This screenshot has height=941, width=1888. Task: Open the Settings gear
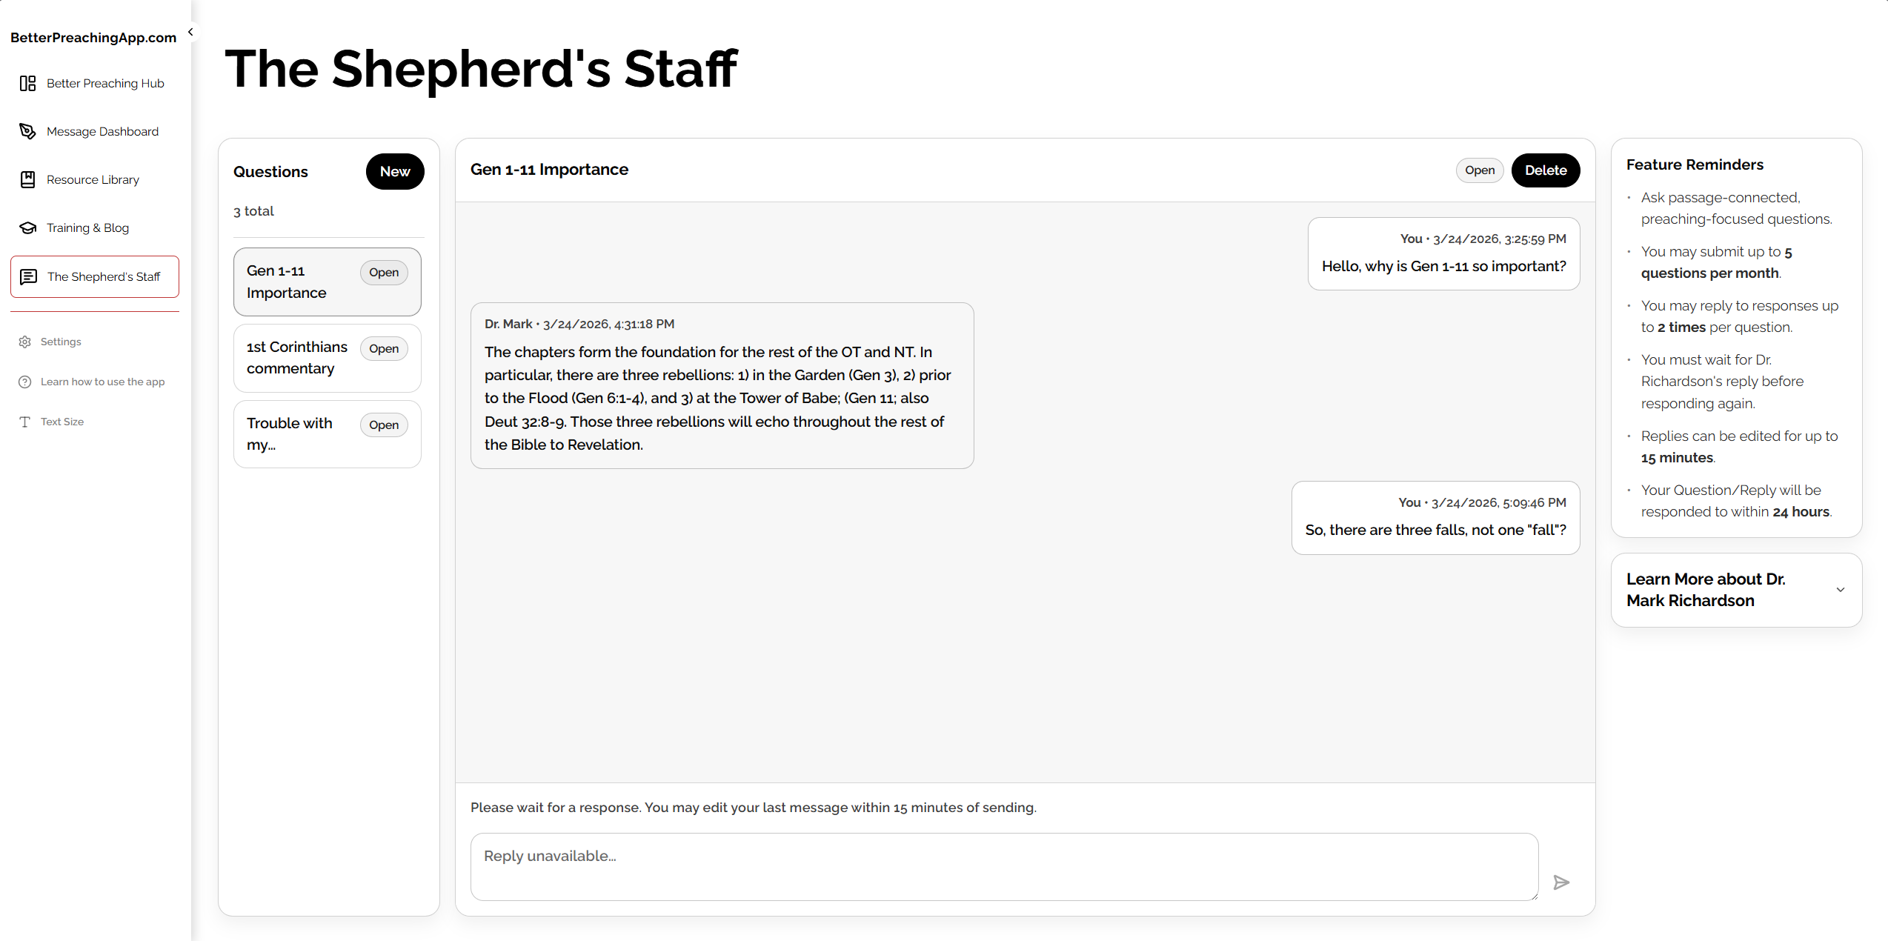(x=60, y=342)
